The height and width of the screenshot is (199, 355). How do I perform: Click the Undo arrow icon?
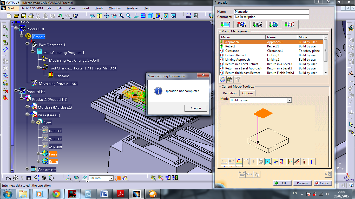60,16
